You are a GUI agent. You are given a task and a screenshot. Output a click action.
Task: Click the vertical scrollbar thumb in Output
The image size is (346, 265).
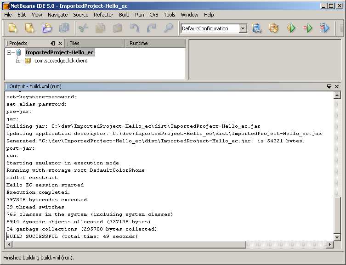click(337, 215)
